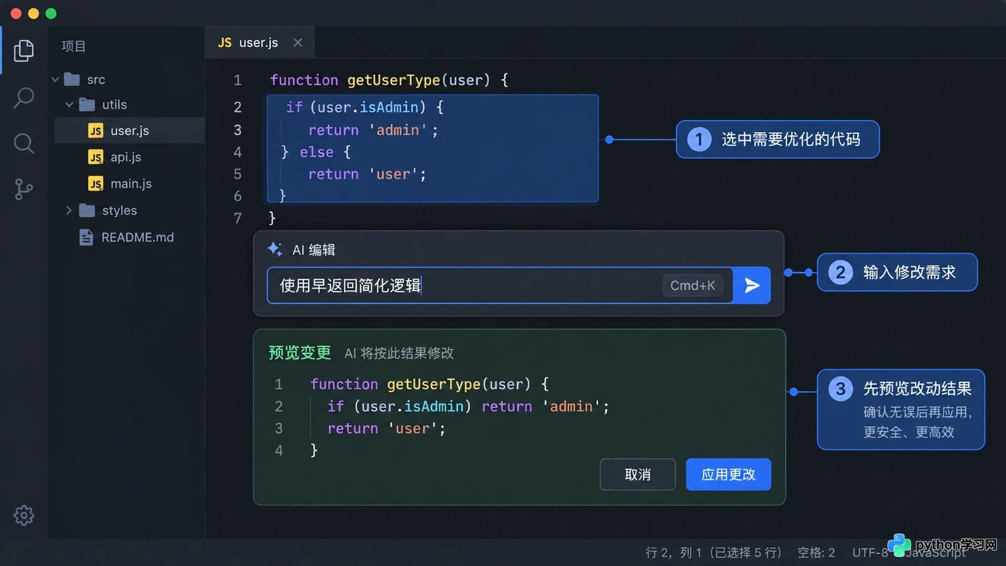Click the 空格: 2 indentation status

point(816,553)
